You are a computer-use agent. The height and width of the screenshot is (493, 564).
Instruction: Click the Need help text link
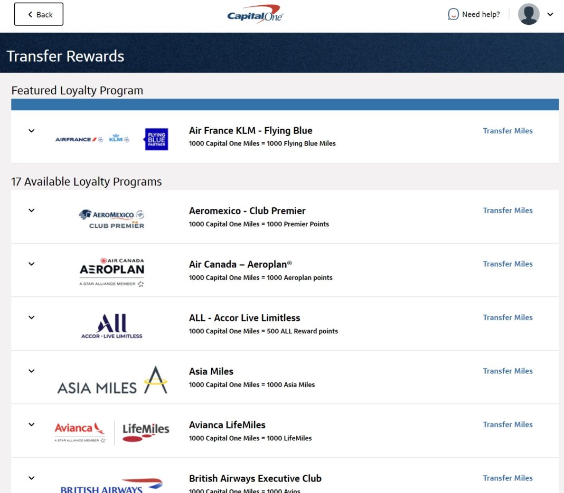tap(480, 14)
